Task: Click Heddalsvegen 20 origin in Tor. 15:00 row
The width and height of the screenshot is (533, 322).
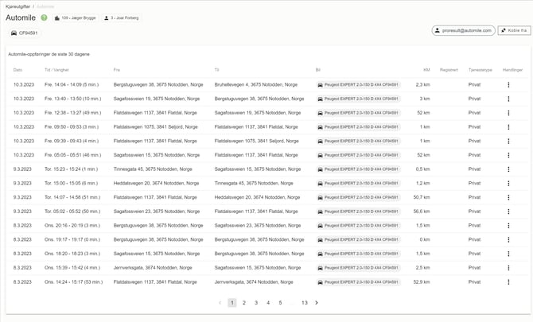Action: [157, 184]
